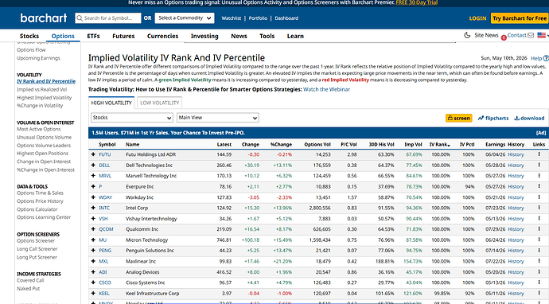Click the LOGIN link

[477, 18]
